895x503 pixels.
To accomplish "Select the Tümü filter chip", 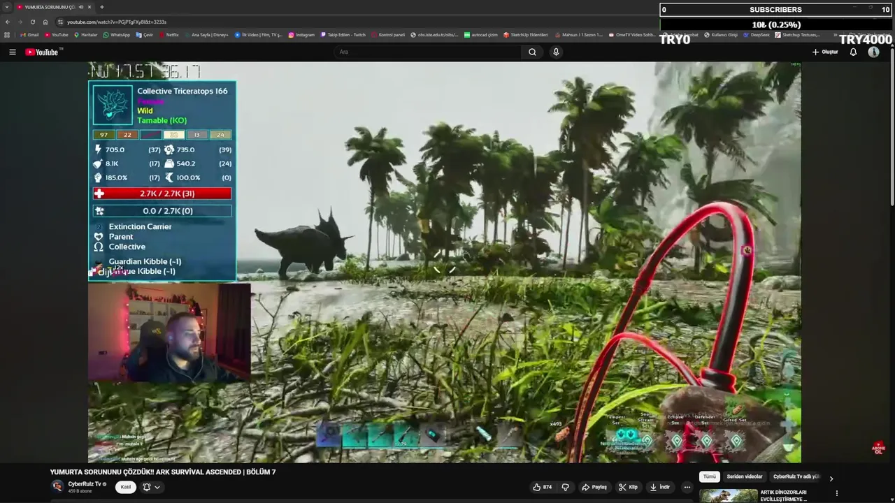I will tap(709, 476).
